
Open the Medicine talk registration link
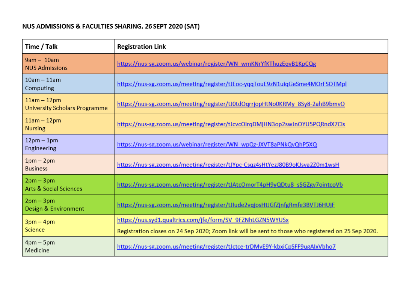(x=226, y=246)
